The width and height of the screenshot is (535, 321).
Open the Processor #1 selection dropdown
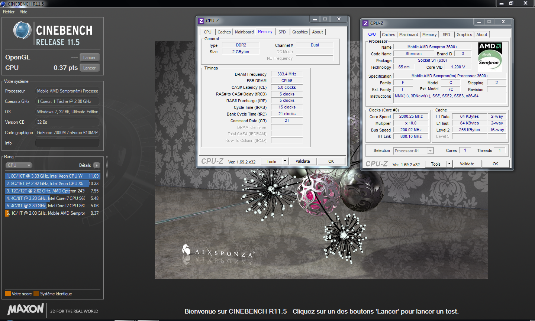tap(413, 151)
